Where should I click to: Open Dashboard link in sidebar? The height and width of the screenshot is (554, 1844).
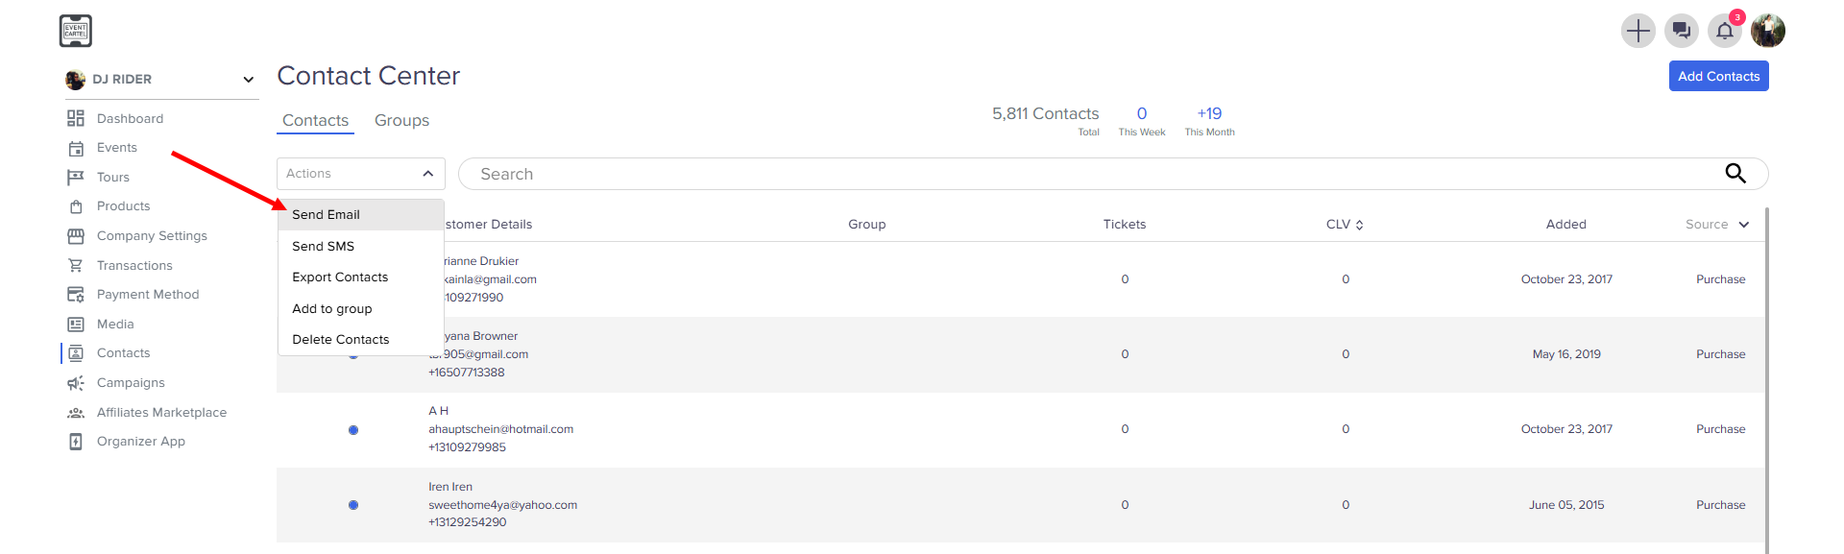130,118
